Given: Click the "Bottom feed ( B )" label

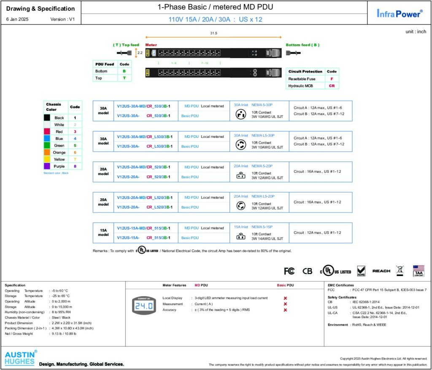Looking at the screenshot, I should click(x=302, y=45).
